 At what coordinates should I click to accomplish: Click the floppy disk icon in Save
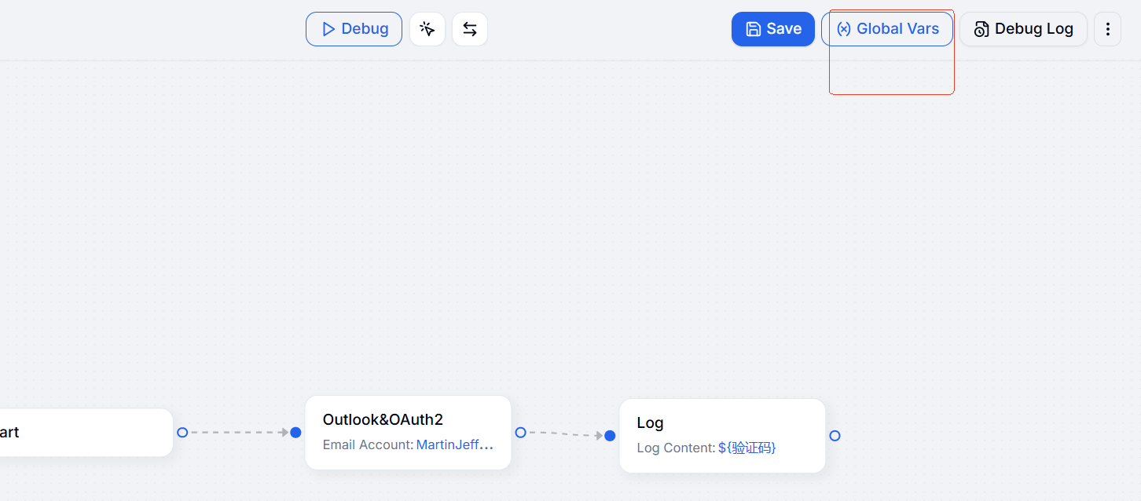click(x=753, y=29)
